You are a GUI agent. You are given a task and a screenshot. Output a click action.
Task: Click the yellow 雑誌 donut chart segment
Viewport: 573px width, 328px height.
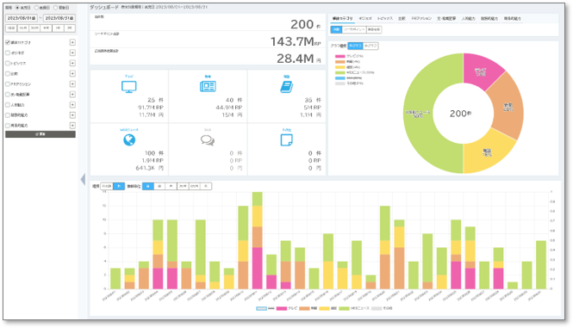click(487, 152)
